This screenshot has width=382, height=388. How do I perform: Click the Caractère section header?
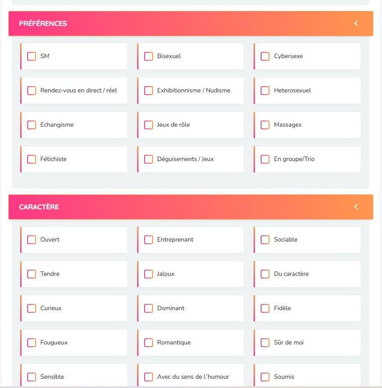pyautogui.click(x=39, y=207)
